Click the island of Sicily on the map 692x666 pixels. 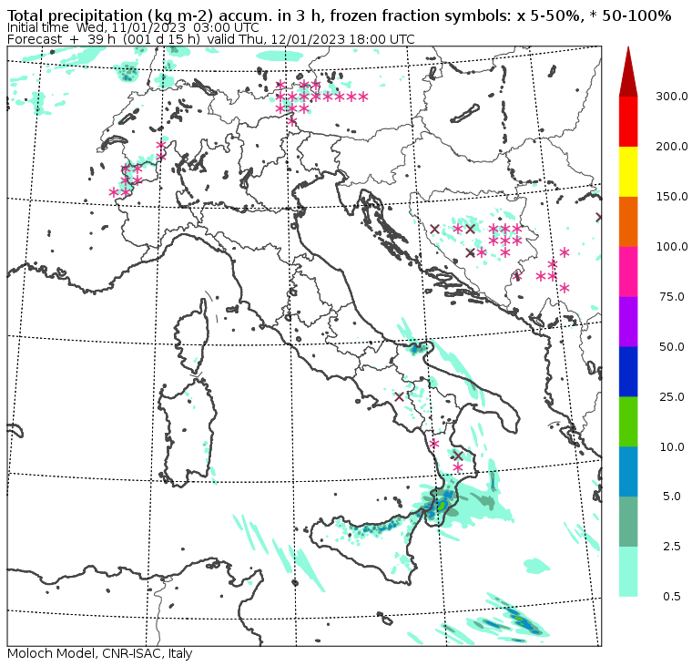pos(366,548)
